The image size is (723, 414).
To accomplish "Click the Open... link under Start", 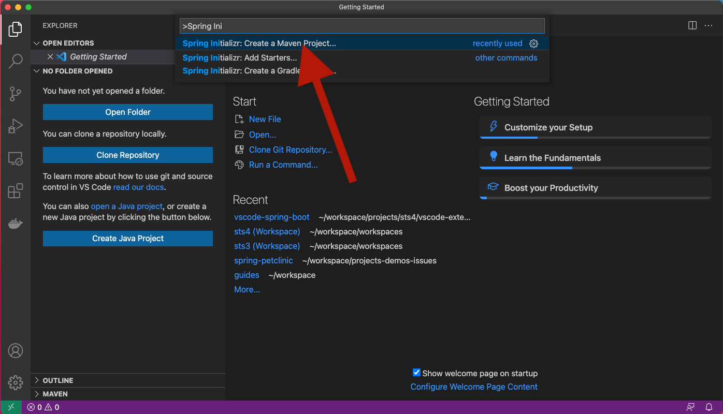I will point(263,135).
